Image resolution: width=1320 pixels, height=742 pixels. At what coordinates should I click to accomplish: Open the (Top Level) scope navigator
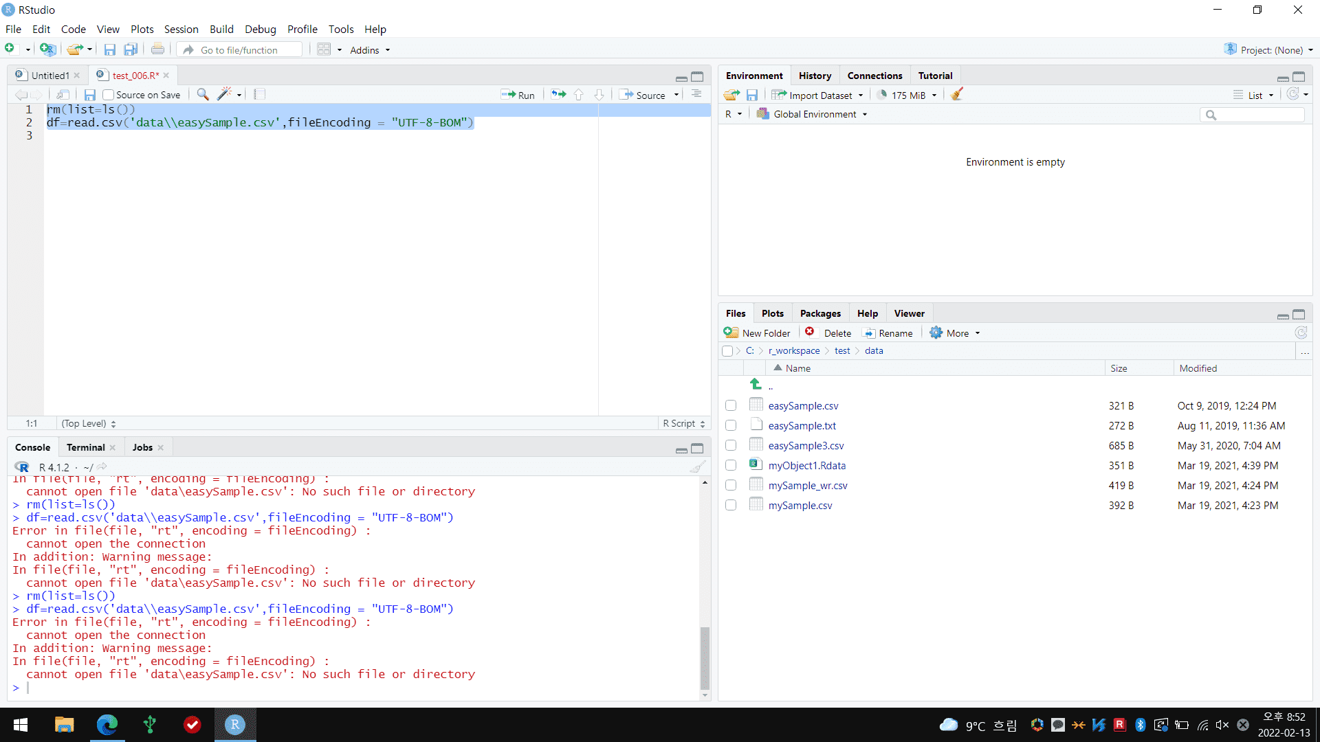89,423
